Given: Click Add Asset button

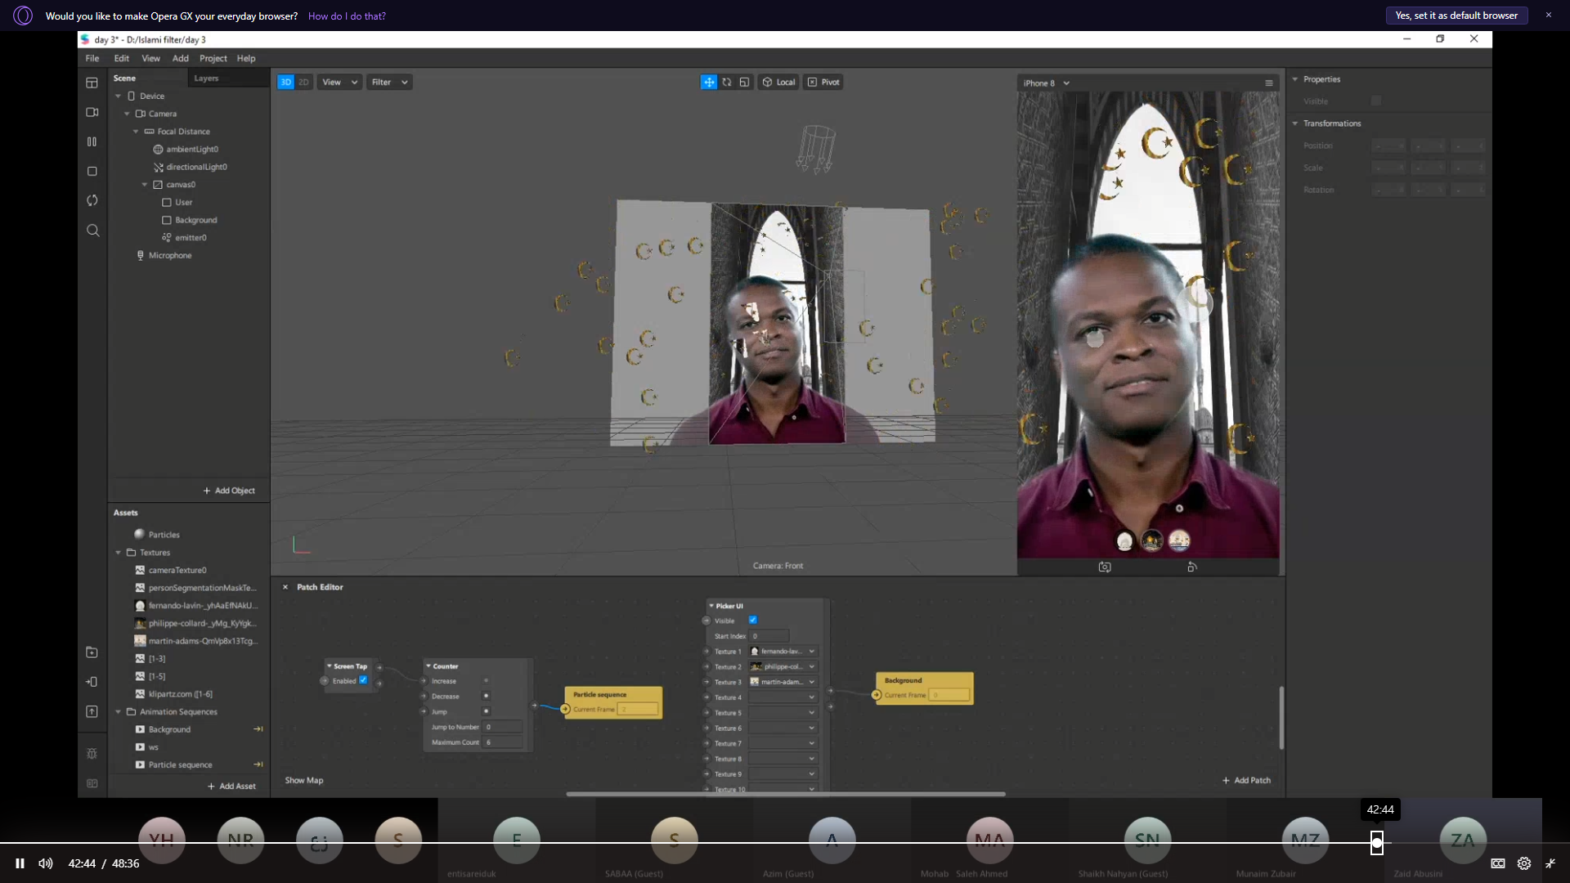Looking at the screenshot, I should tap(231, 786).
